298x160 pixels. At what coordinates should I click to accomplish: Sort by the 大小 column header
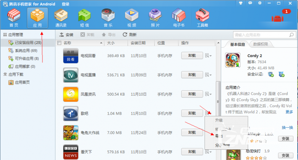point(116,43)
